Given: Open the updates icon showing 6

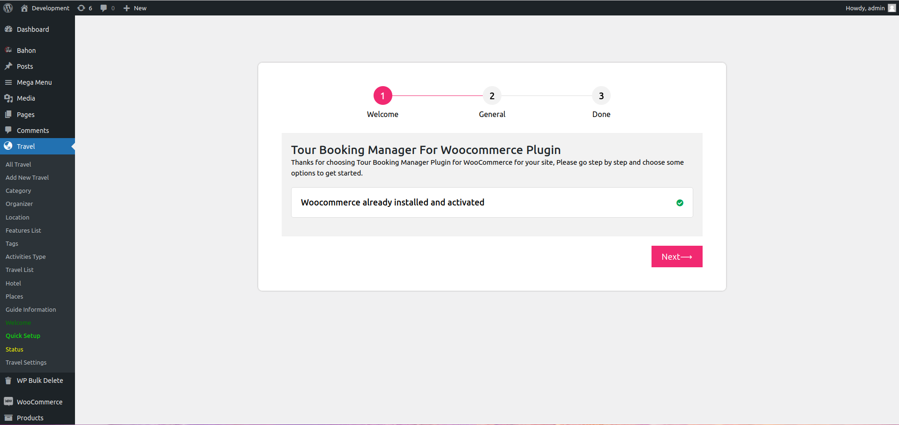Looking at the screenshot, I should pos(81,8).
